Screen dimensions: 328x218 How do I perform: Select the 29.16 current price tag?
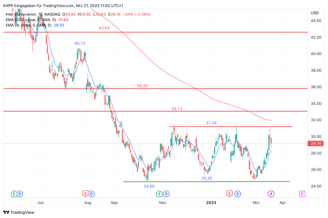(x=316, y=144)
